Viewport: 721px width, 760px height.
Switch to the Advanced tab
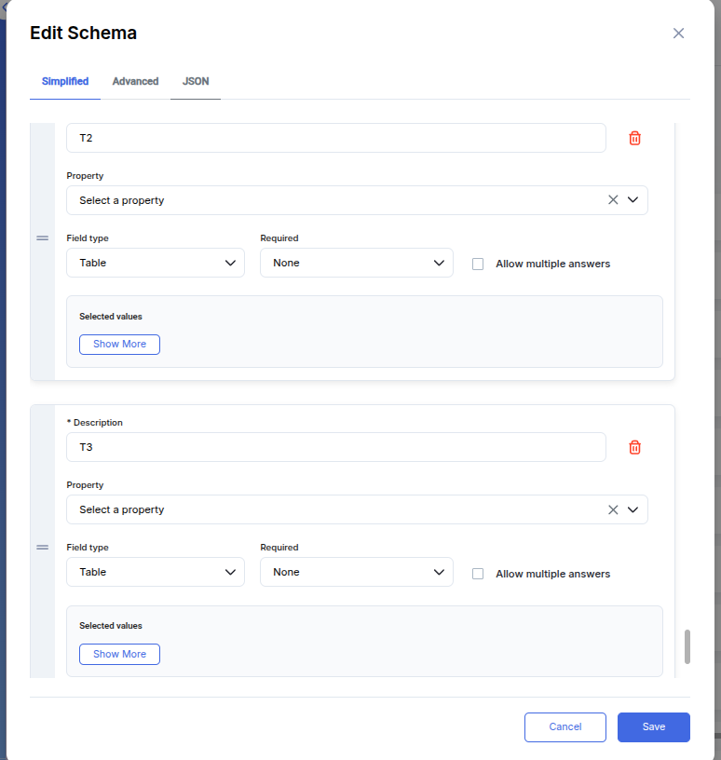(135, 81)
